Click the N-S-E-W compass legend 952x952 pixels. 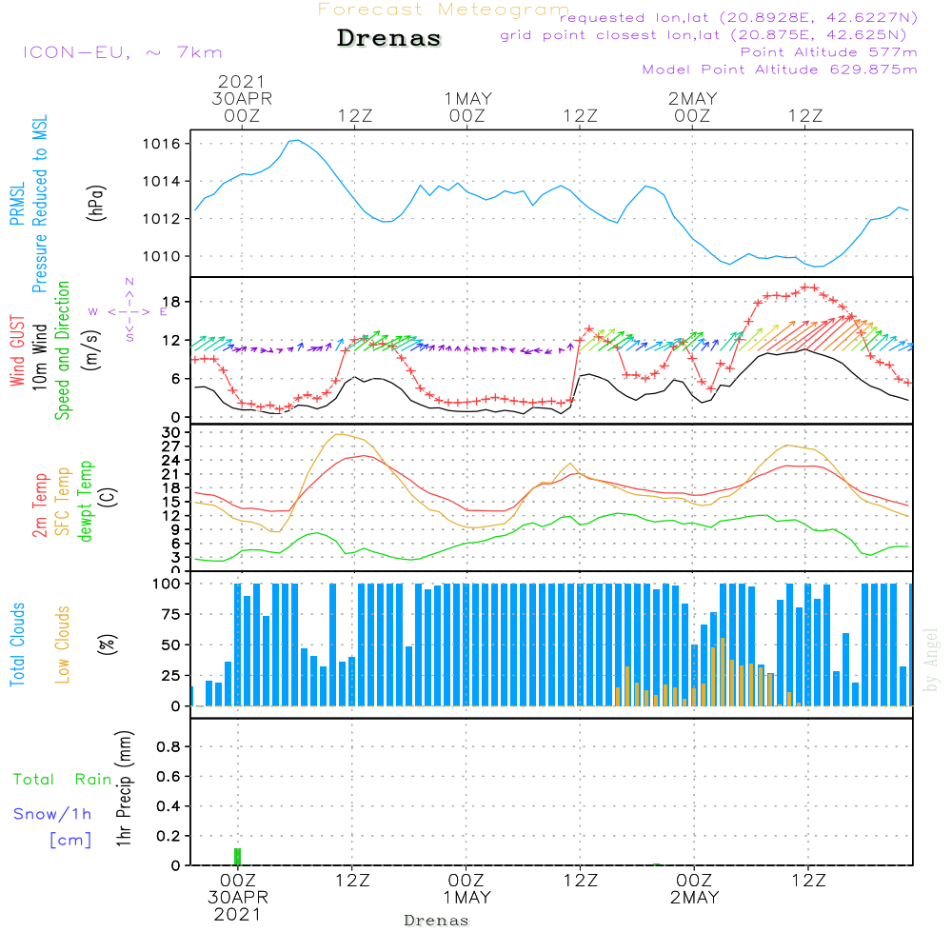(129, 311)
